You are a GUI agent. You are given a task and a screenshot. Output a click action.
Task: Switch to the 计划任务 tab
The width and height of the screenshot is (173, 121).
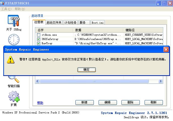point(70,23)
